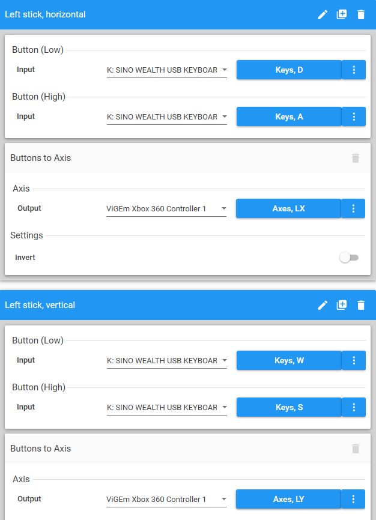The height and width of the screenshot is (520, 376).
Task: Click trash icon in horizontal Buttons to Axis header
Action: tap(356, 158)
